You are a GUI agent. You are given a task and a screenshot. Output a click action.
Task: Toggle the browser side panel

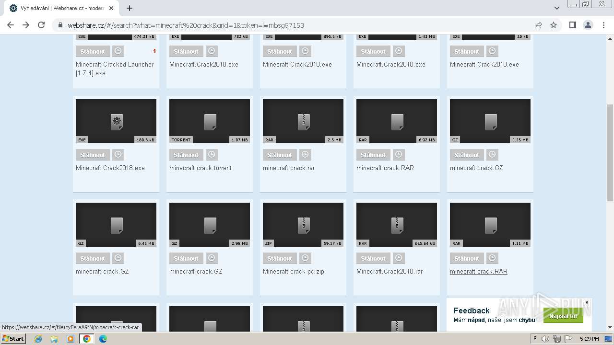point(572,25)
